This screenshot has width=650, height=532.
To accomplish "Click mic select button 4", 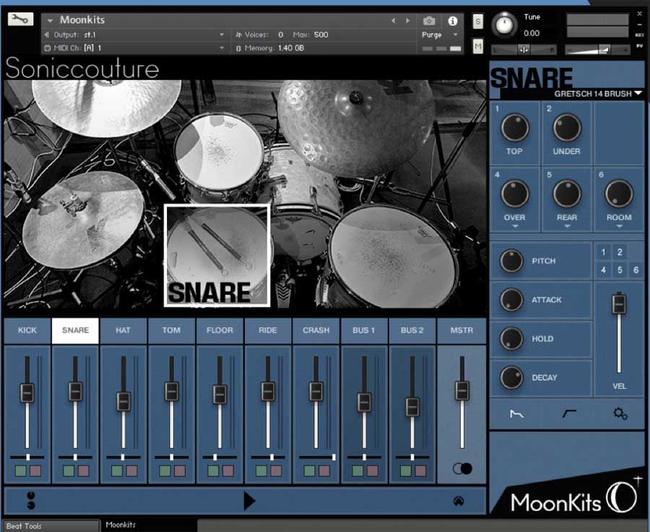I will (604, 270).
